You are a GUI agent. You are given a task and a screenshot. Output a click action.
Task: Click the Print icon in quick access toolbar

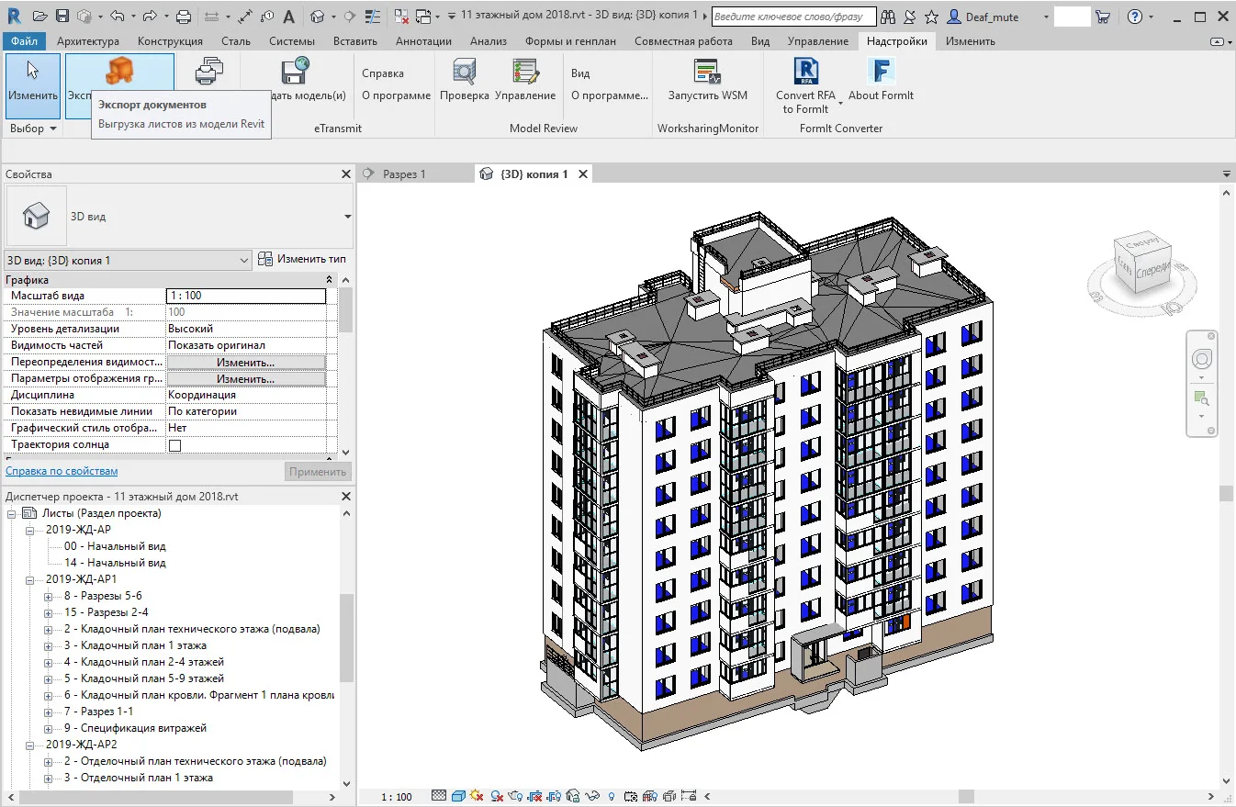tap(183, 17)
